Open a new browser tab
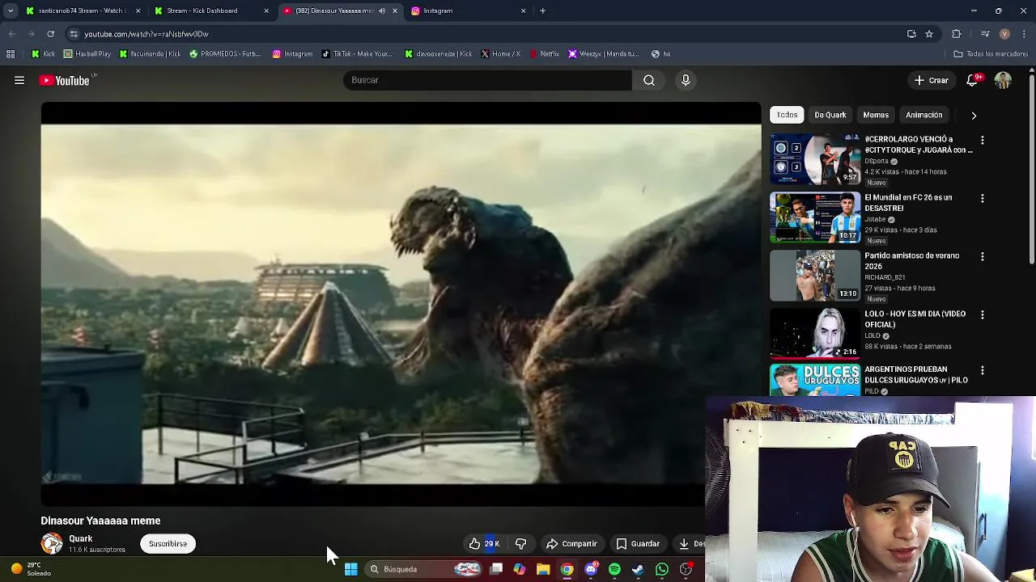1036x582 pixels. click(x=543, y=11)
